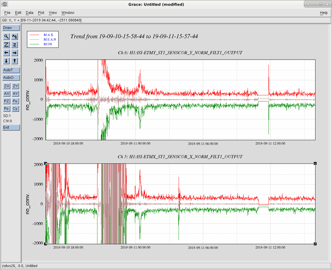Screen dimensions: 332x270
Task: Open the View menu
Action: point(53,13)
